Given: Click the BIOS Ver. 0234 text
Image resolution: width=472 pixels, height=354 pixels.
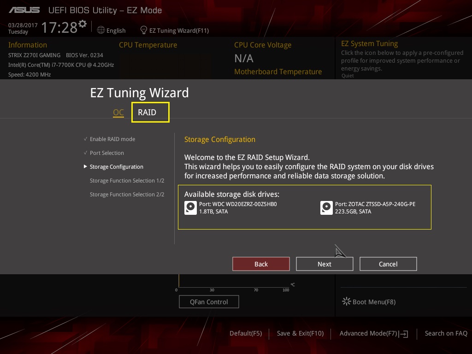Looking at the screenshot, I should point(84,55).
